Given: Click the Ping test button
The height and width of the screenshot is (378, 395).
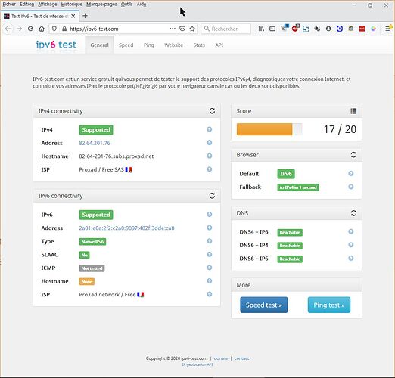Looking at the screenshot, I should (x=329, y=305).
